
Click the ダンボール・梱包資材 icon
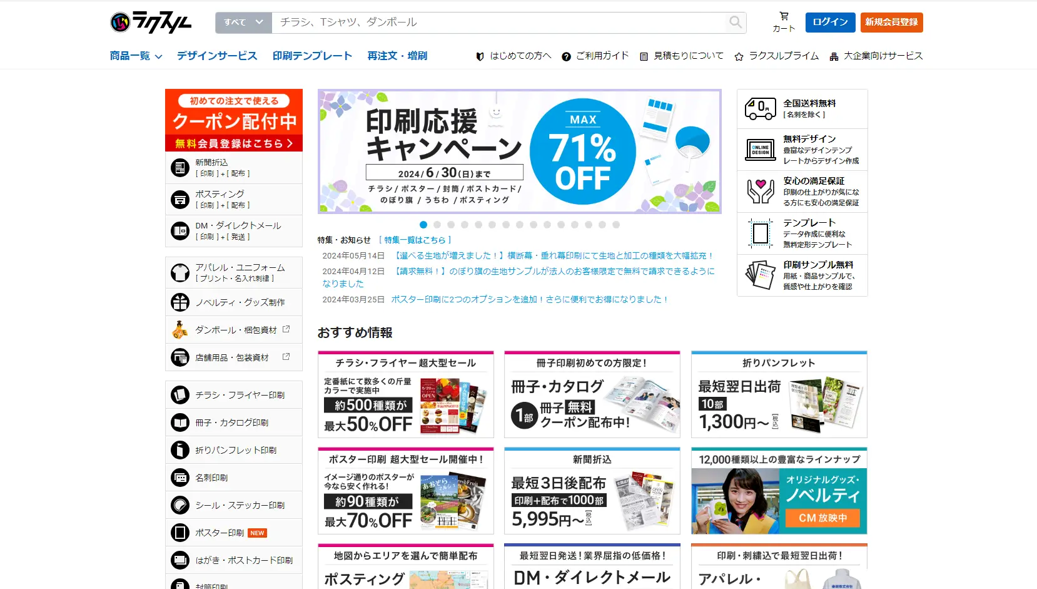coord(180,330)
